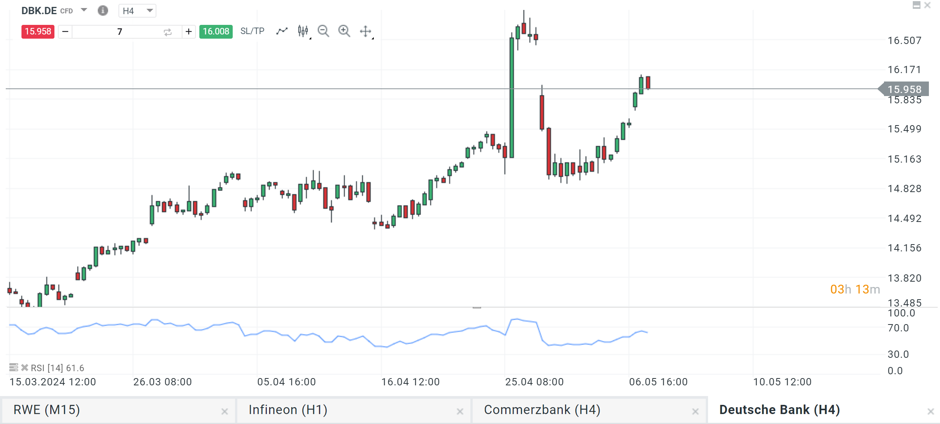This screenshot has width=940, height=424.
Task: Open the DBK.DE symbol dropdown
Action: (84, 11)
